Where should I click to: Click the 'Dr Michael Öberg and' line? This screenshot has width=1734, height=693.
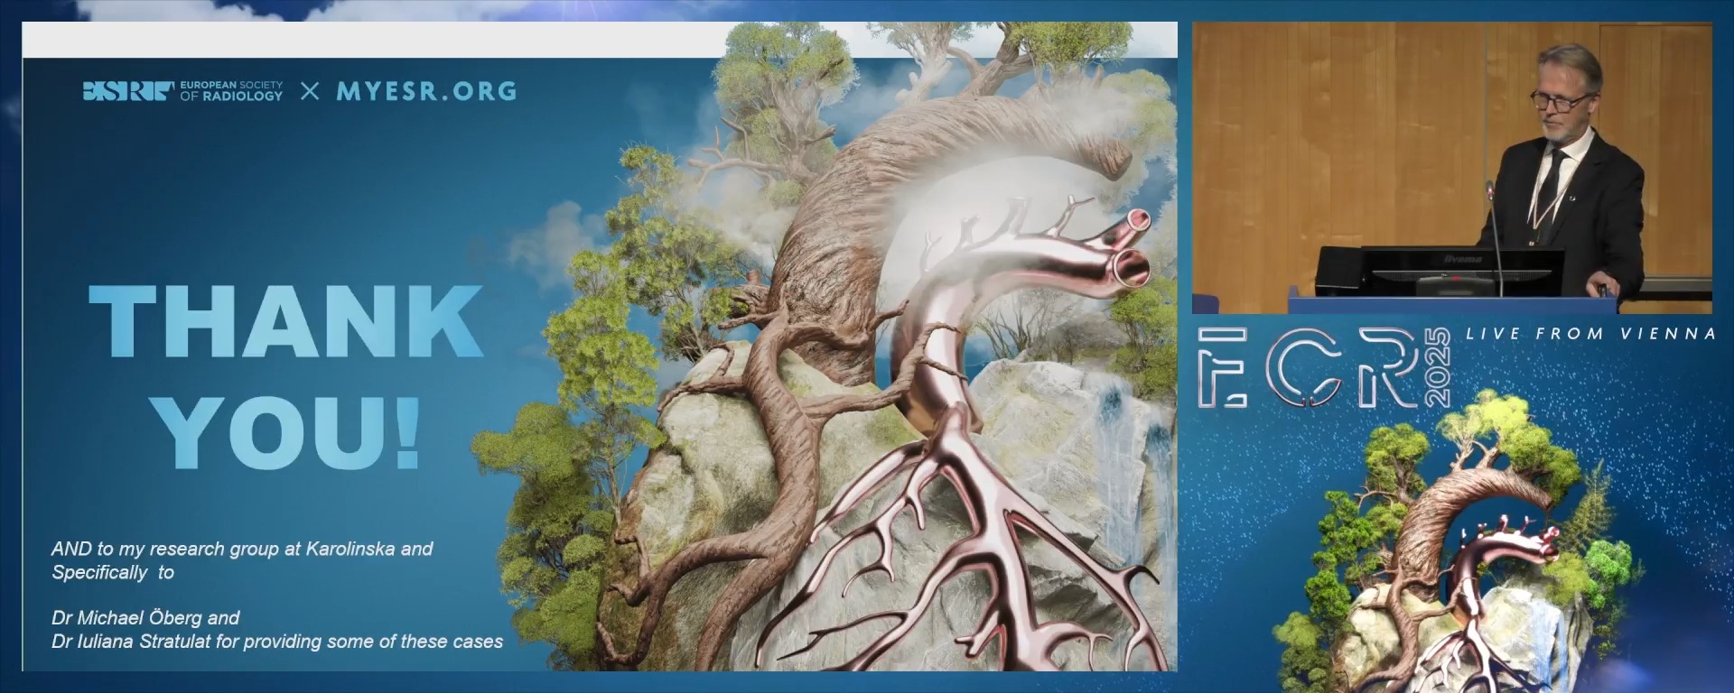(x=145, y=618)
